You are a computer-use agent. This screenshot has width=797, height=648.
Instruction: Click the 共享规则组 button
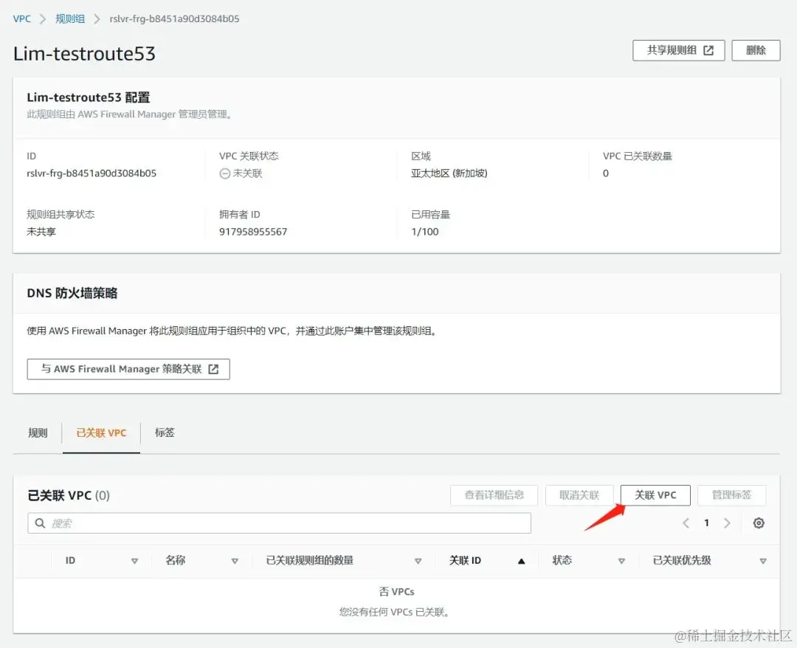tap(679, 50)
